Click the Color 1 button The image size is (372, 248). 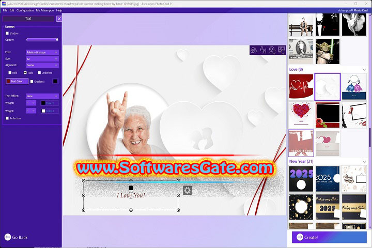(50, 103)
